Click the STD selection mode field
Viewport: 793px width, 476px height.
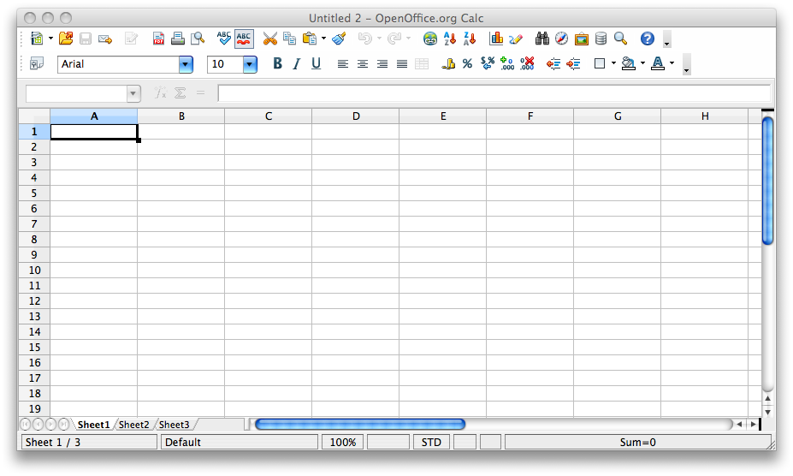[x=432, y=443]
